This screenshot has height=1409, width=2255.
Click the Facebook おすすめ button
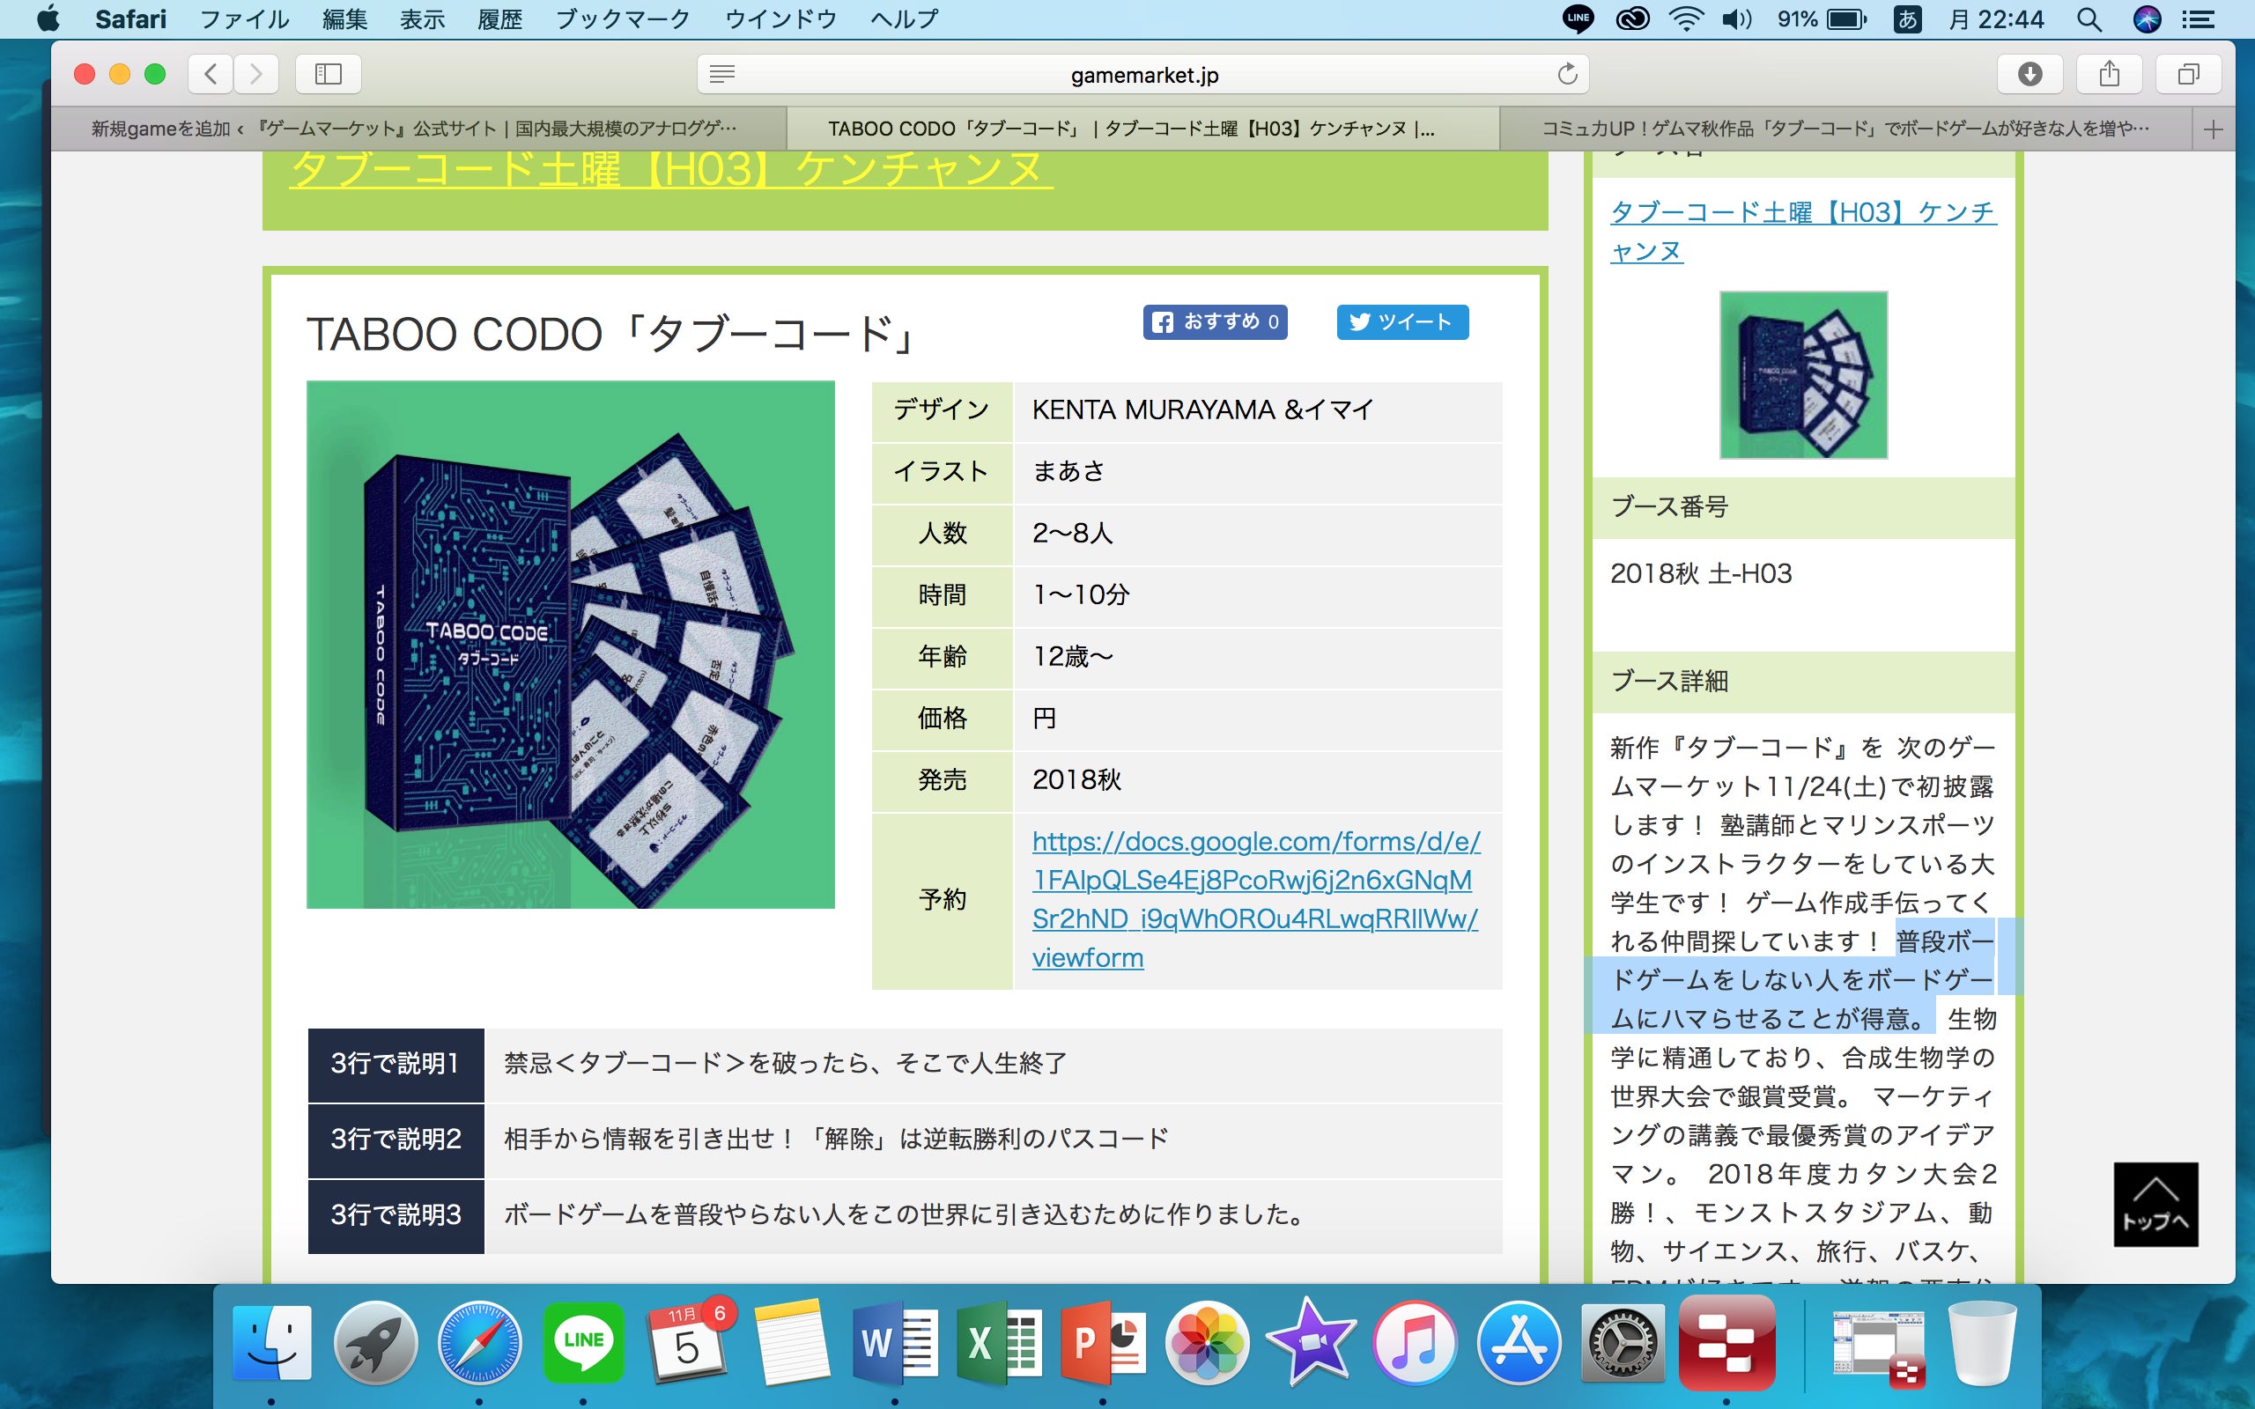click(1215, 322)
